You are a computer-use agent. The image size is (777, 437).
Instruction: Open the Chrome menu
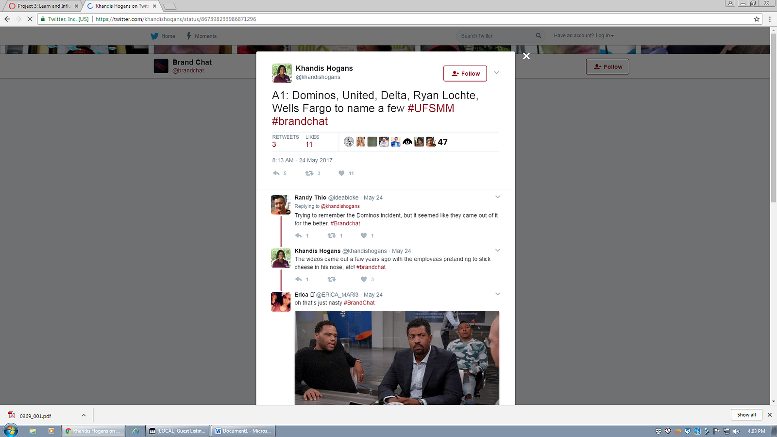(770, 19)
